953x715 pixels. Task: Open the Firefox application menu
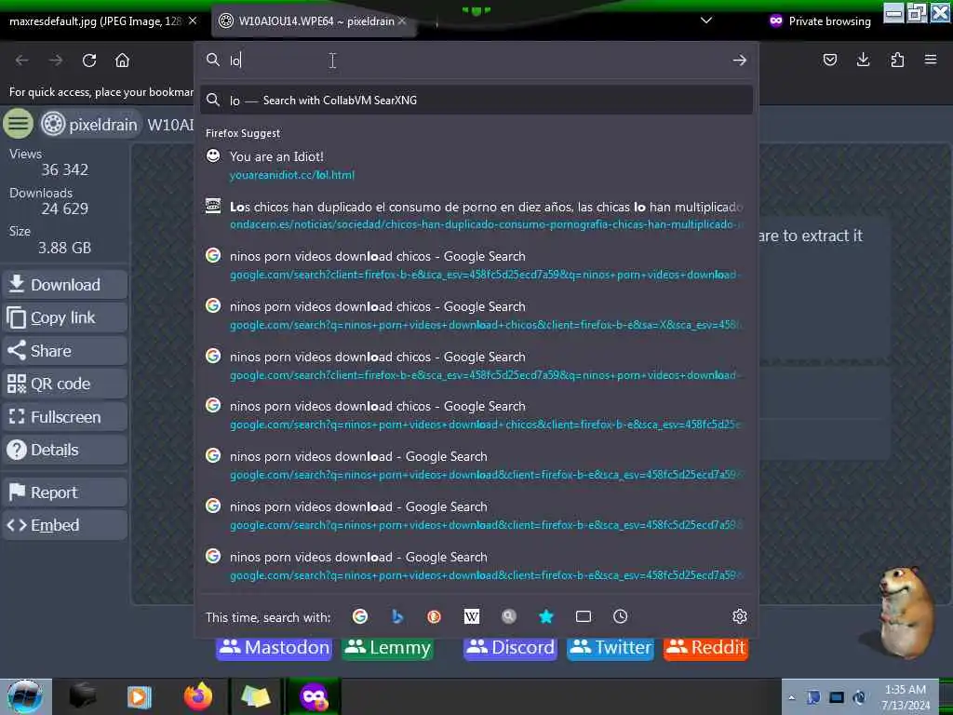[931, 60]
